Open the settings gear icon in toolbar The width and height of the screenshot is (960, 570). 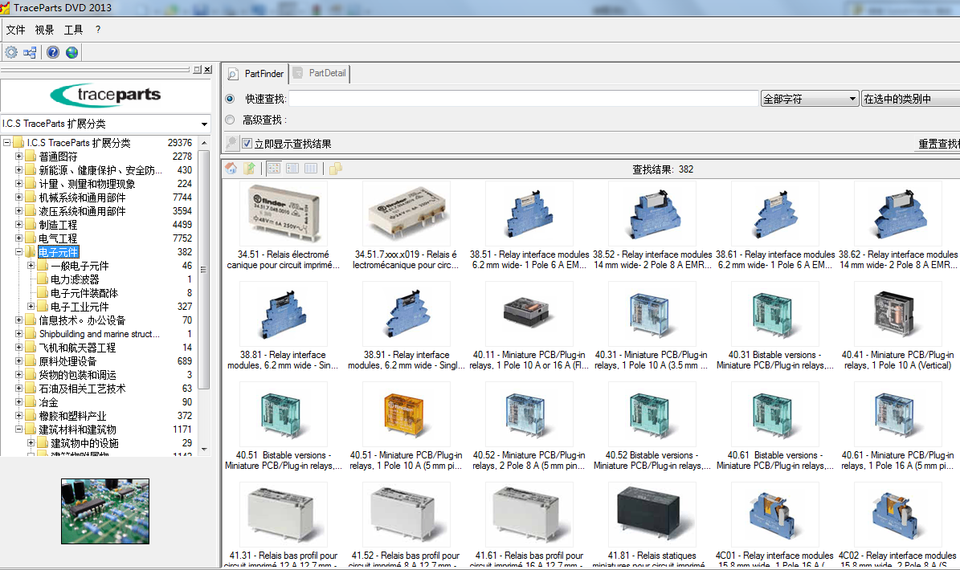click(11, 51)
